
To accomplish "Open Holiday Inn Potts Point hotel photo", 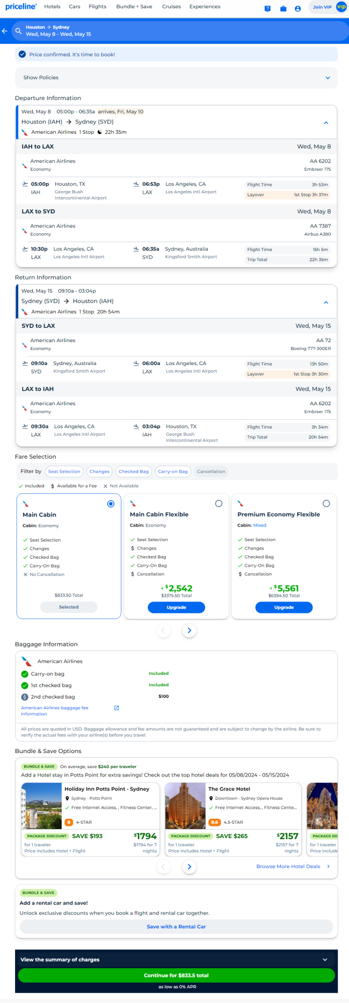I will click(42, 806).
